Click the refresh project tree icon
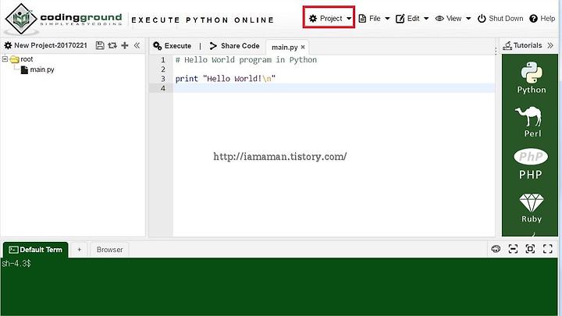This screenshot has width=562, height=316. [112, 45]
